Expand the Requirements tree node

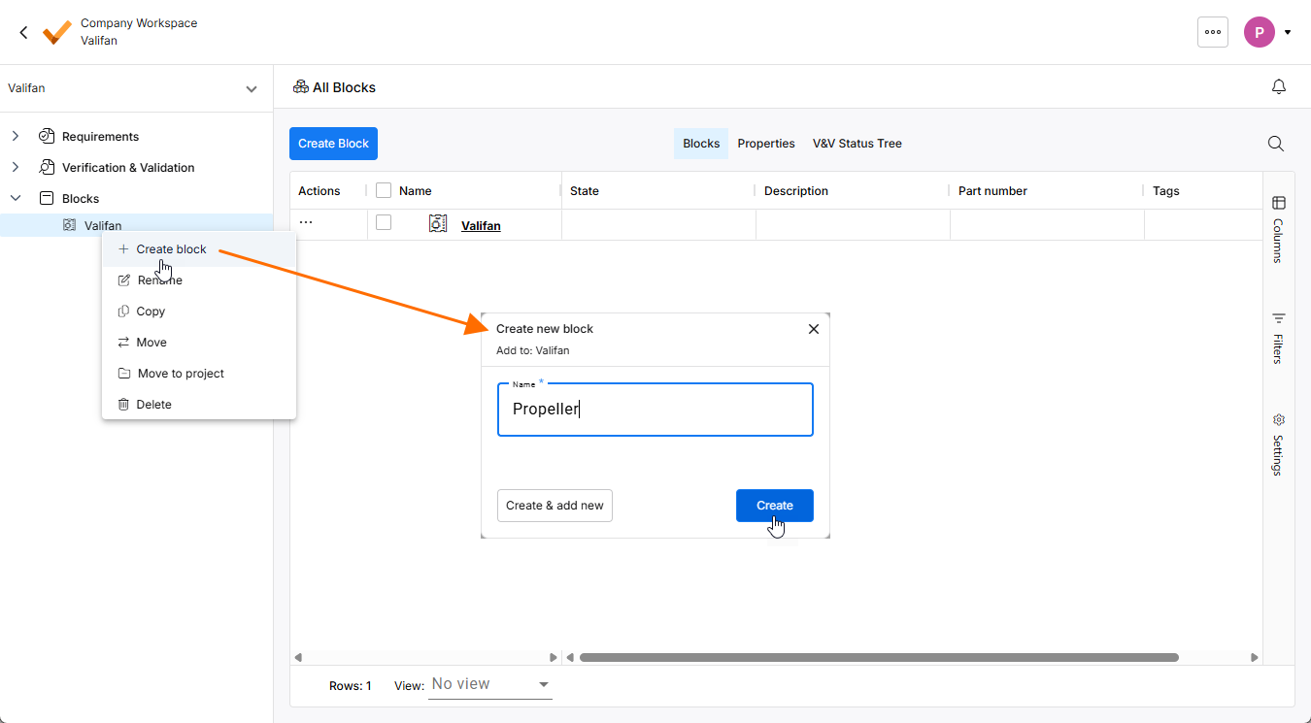click(x=16, y=137)
